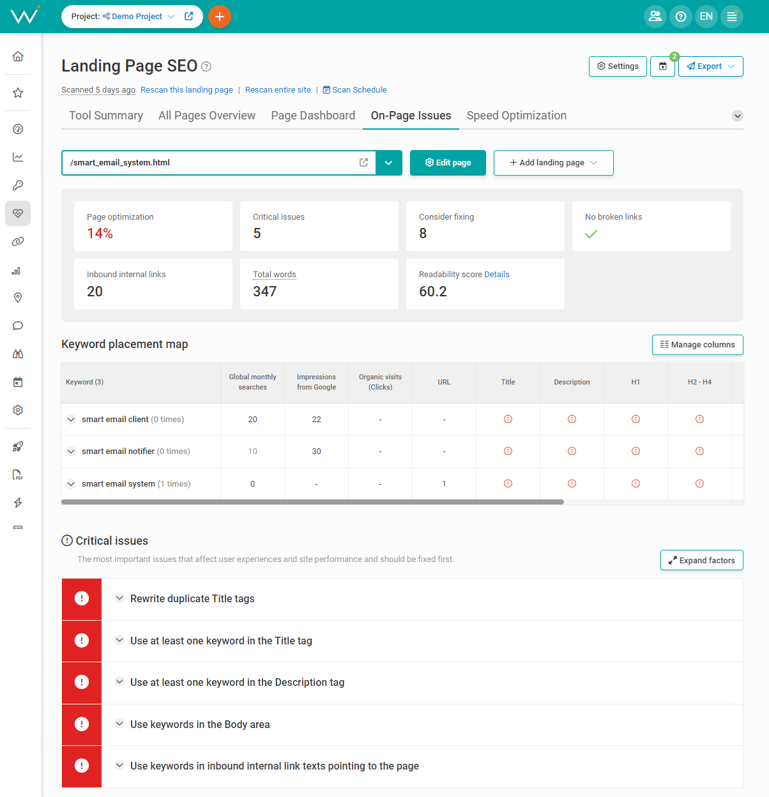Open the Export dropdown

(x=711, y=66)
